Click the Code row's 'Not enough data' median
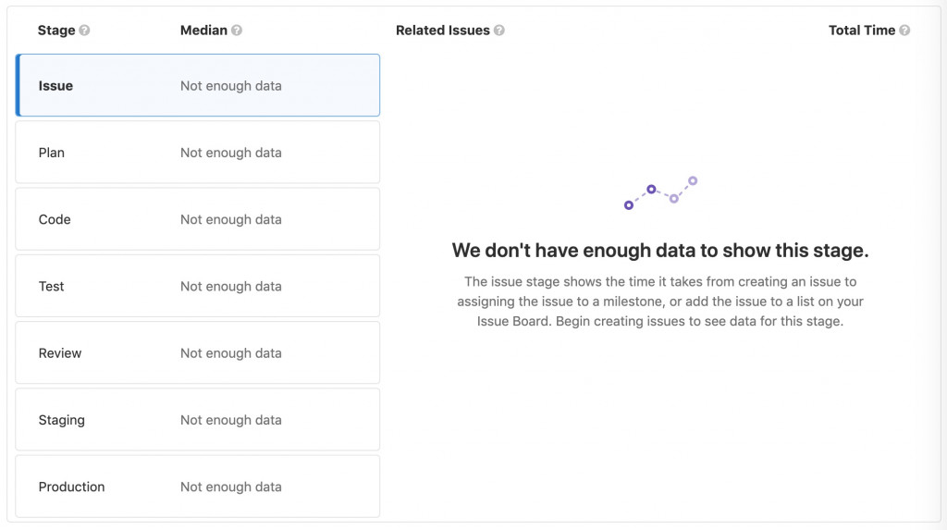 231,219
